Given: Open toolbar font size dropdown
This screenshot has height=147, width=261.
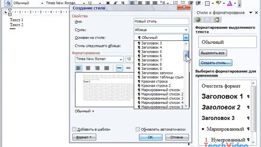Looking at the screenshot, I should pos(100,3).
